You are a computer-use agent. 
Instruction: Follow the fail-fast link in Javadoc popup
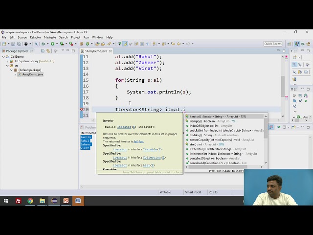pyautogui.click(x=138, y=141)
